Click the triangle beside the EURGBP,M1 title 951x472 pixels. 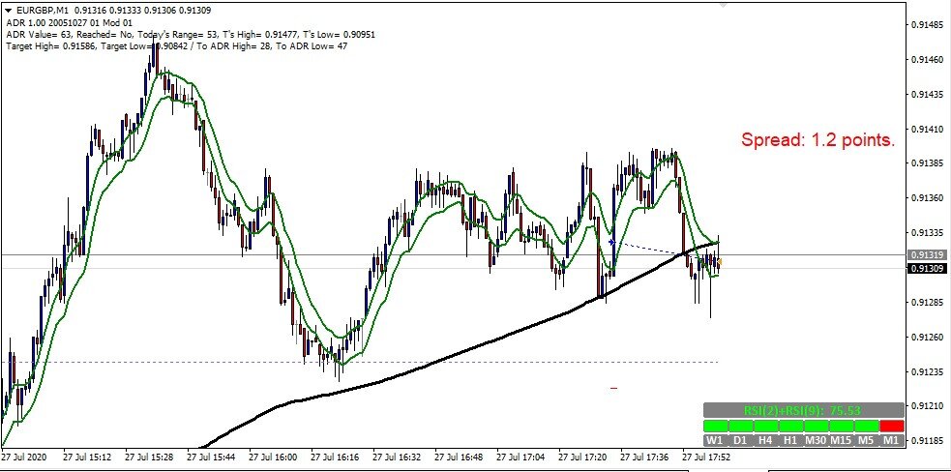point(9,11)
